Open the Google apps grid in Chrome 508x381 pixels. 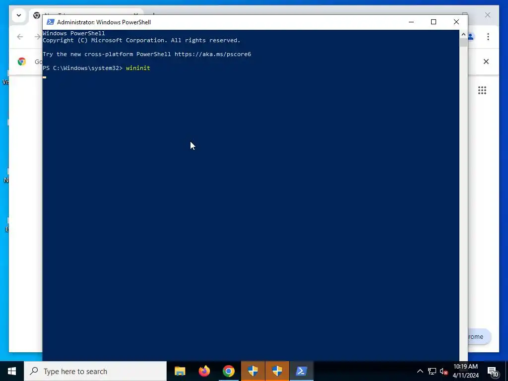(482, 90)
